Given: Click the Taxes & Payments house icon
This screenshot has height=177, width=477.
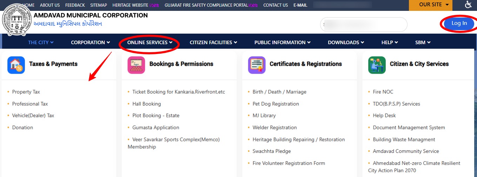Looking at the screenshot, I should 16,65.
